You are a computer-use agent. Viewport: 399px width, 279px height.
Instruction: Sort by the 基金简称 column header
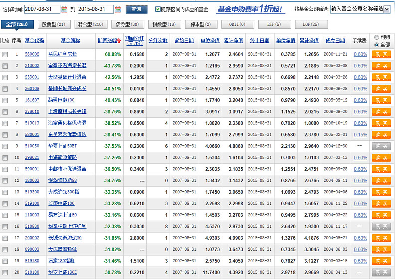70,41
